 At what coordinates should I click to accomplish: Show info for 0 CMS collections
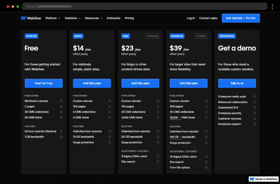(110, 112)
